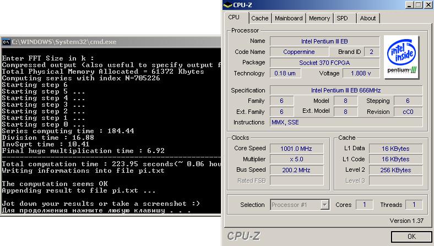
Task: Click 'Series computing time : 184.44' line
Action: 68,131
